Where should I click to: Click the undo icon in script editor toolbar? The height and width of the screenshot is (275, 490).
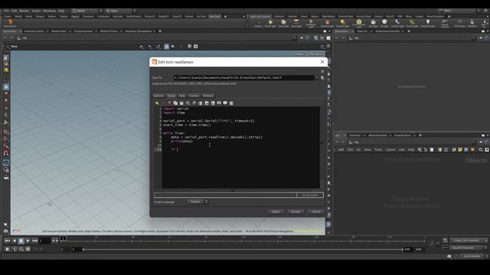157,103
